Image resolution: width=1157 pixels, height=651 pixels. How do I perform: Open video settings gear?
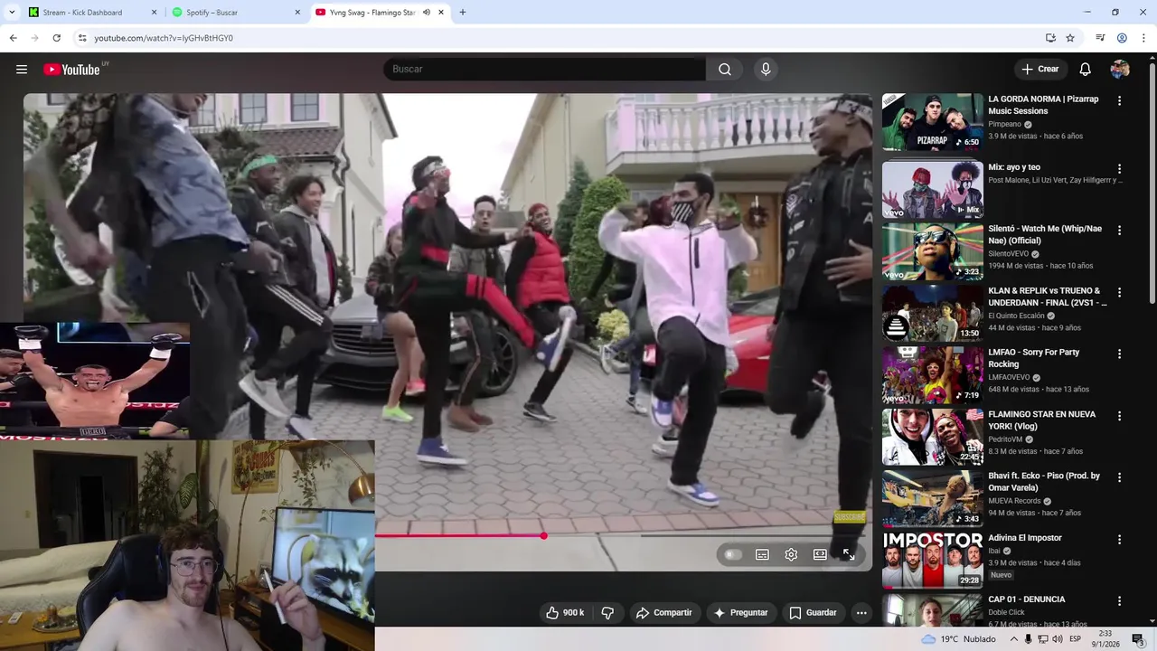tap(791, 554)
